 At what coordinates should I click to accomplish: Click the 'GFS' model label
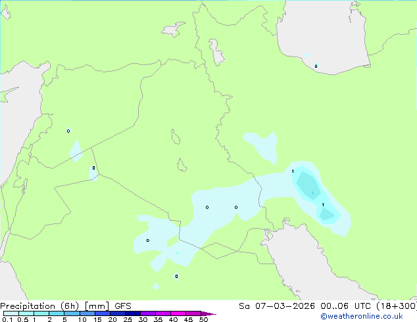(122, 306)
